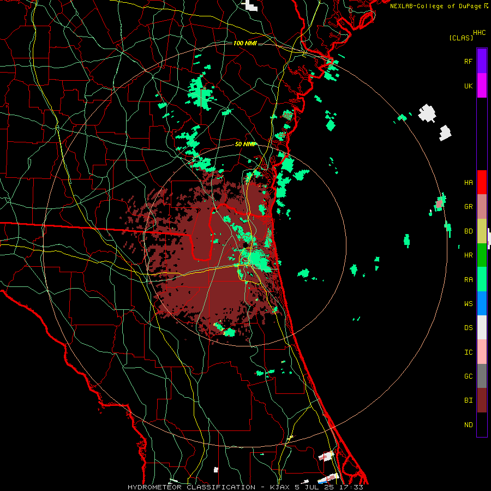Image resolution: width=491 pixels, height=491 pixels.
Task: Click the IC legend label
Action: click(x=469, y=352)
